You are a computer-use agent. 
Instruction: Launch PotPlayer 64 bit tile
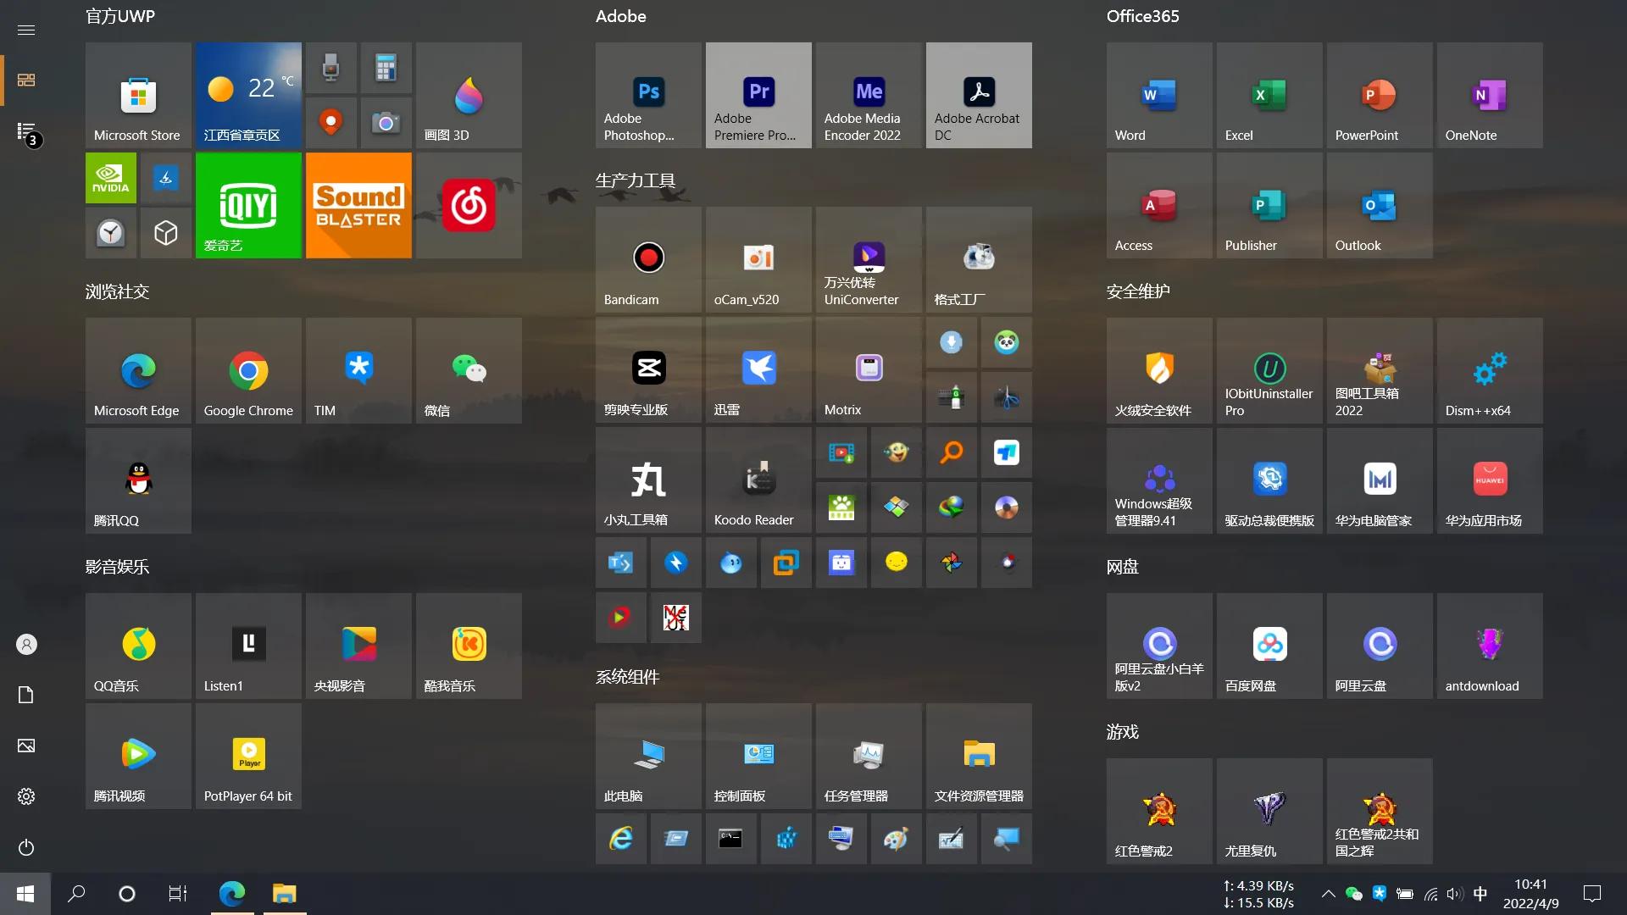(x=248, y=756)
